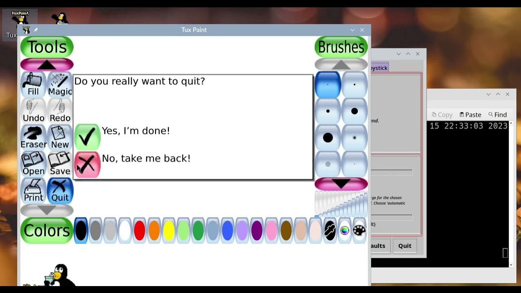Pick the orange color swatch
Viewport: 521px width, 293px height.
[x=154, y=231]
